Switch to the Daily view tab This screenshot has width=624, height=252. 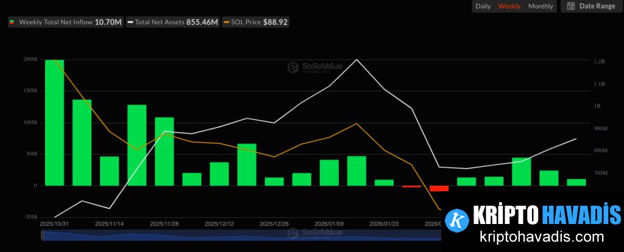click(x=483, y=6)
